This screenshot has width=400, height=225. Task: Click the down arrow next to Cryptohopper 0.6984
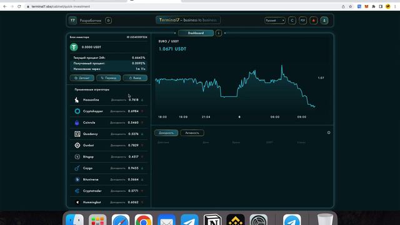click(142, 111)
